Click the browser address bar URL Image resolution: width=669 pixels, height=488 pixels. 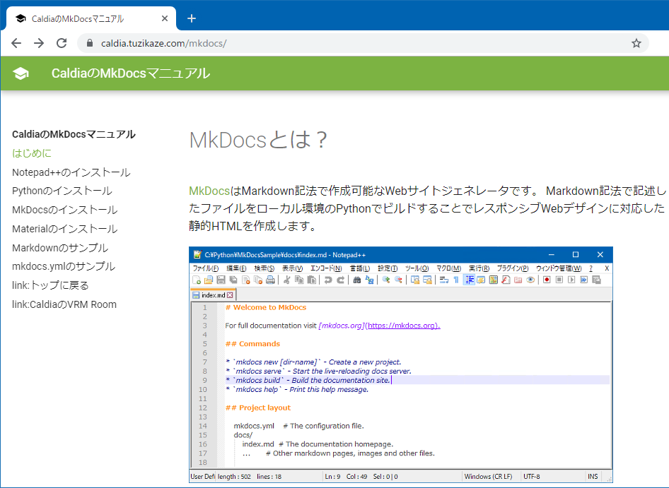(164, 43)
